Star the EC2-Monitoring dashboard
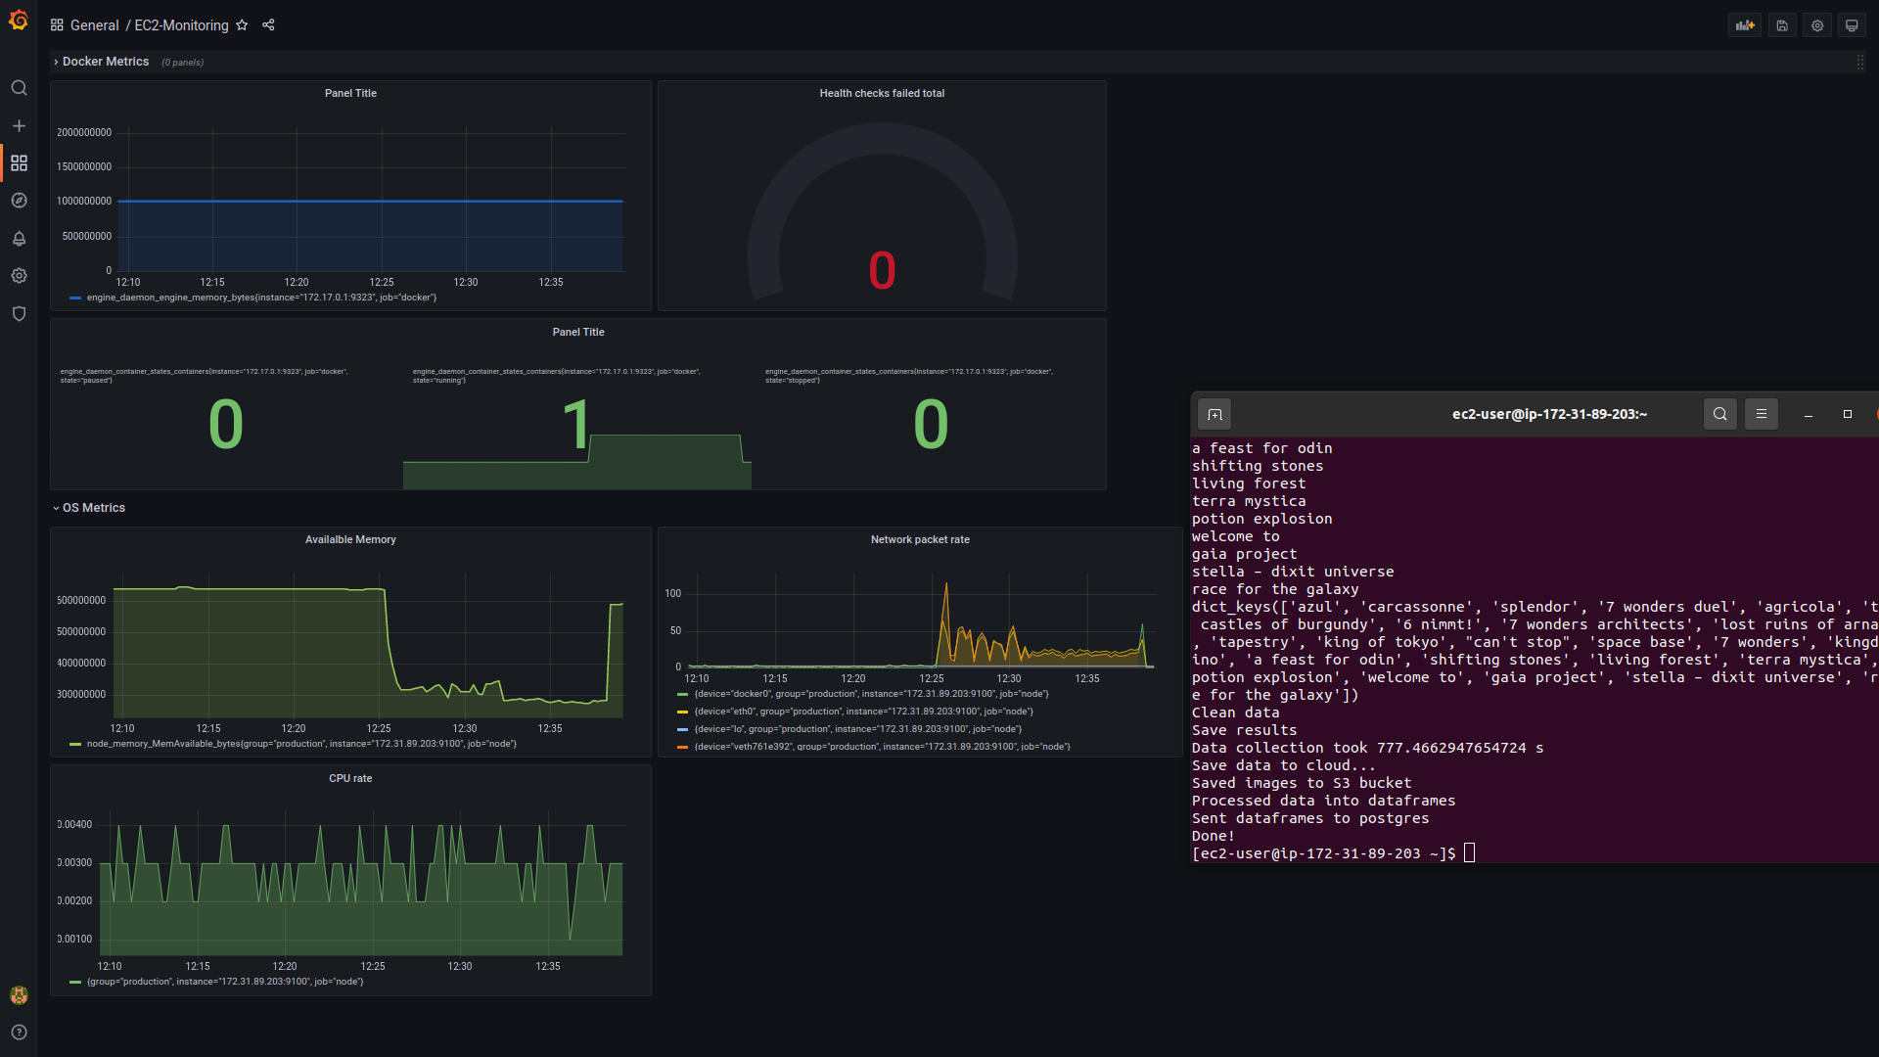 (x=242, y=25)
